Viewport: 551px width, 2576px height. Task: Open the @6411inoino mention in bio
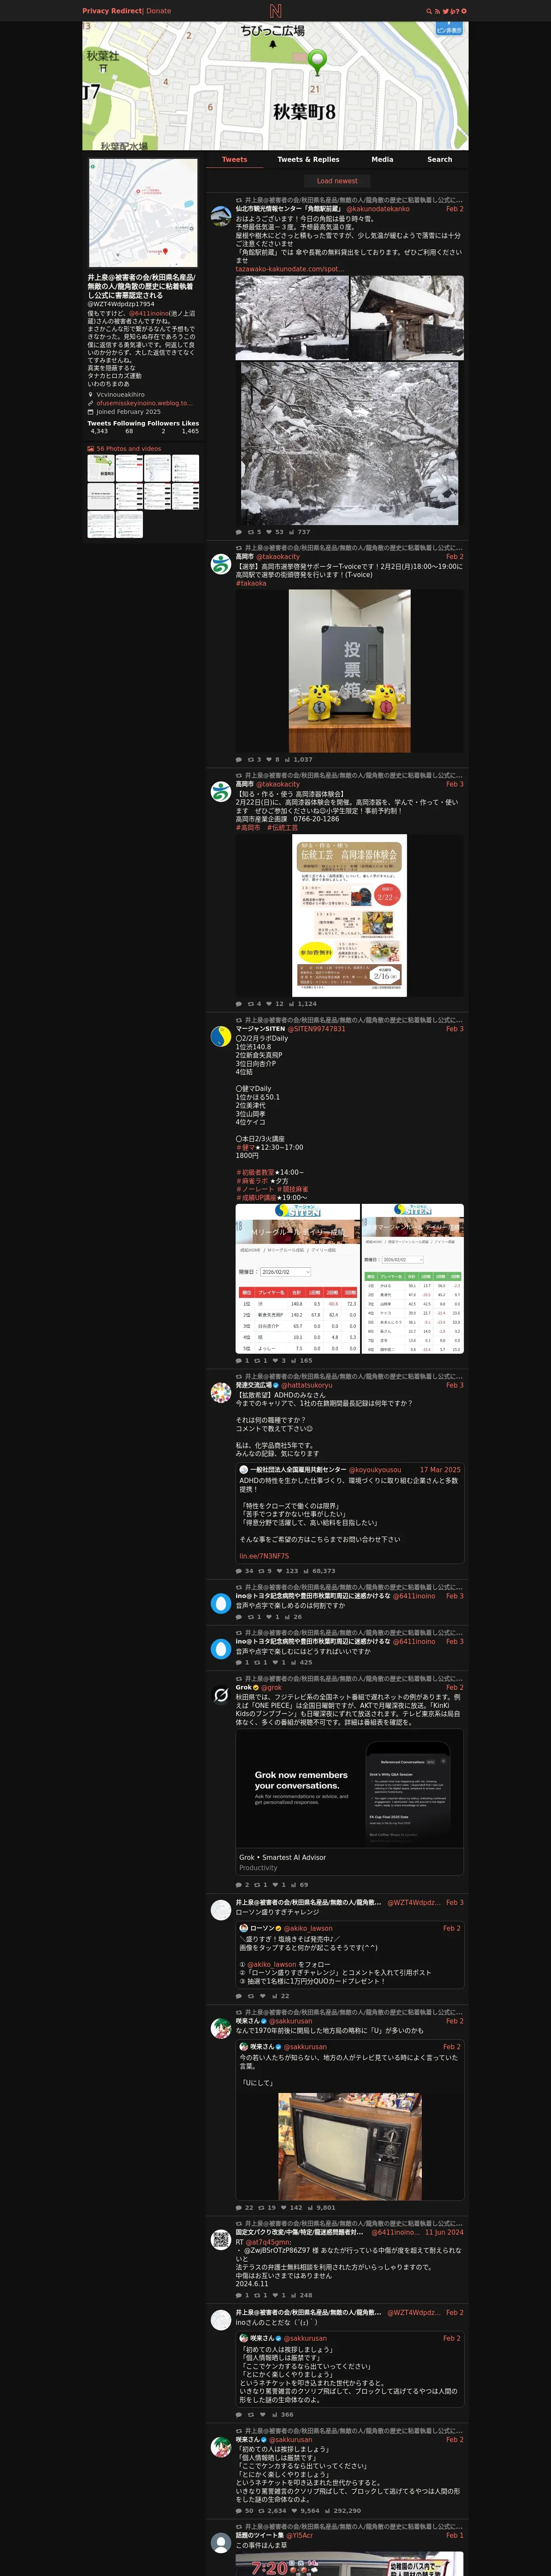pos(148,313)
